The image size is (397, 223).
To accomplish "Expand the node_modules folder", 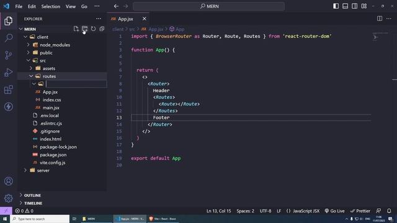I will coord(28,45).
